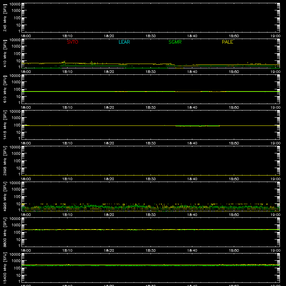Image resolution: width=286 pixels, height=286 pixels.
Task: Select the 1415 MHz [SFU] axis title
Action: (5, 125)
